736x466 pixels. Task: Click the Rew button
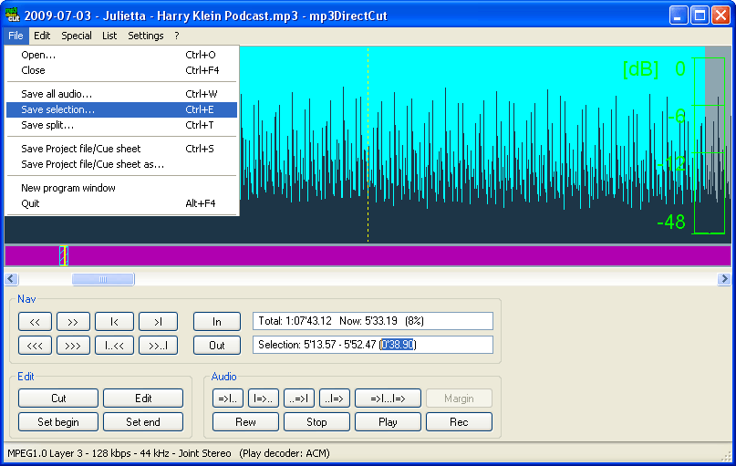coord(245,422)
